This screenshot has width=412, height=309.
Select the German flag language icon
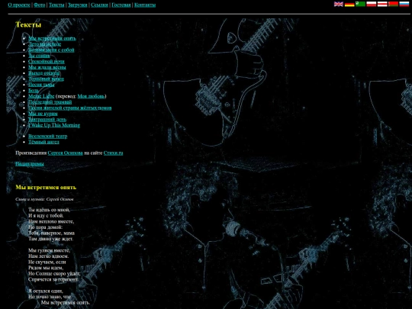click(x=349, y=4)
